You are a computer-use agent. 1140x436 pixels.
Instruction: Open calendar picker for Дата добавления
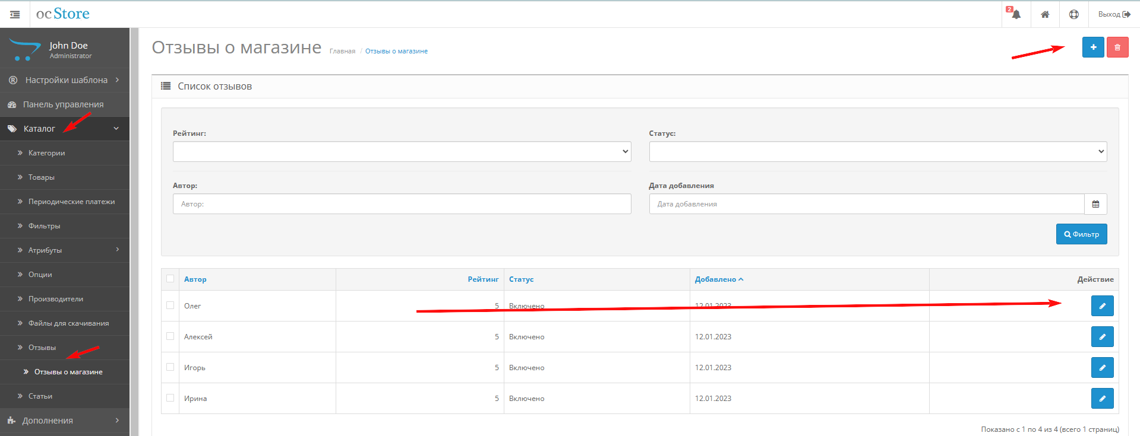1095,204
